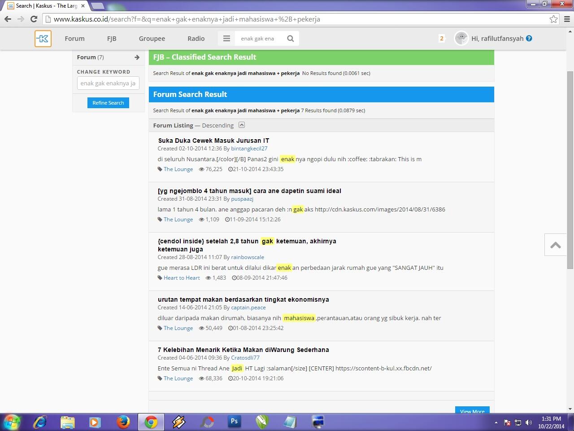Open thread about ngejomblo 4 tahun masuk

pos(249,191)
